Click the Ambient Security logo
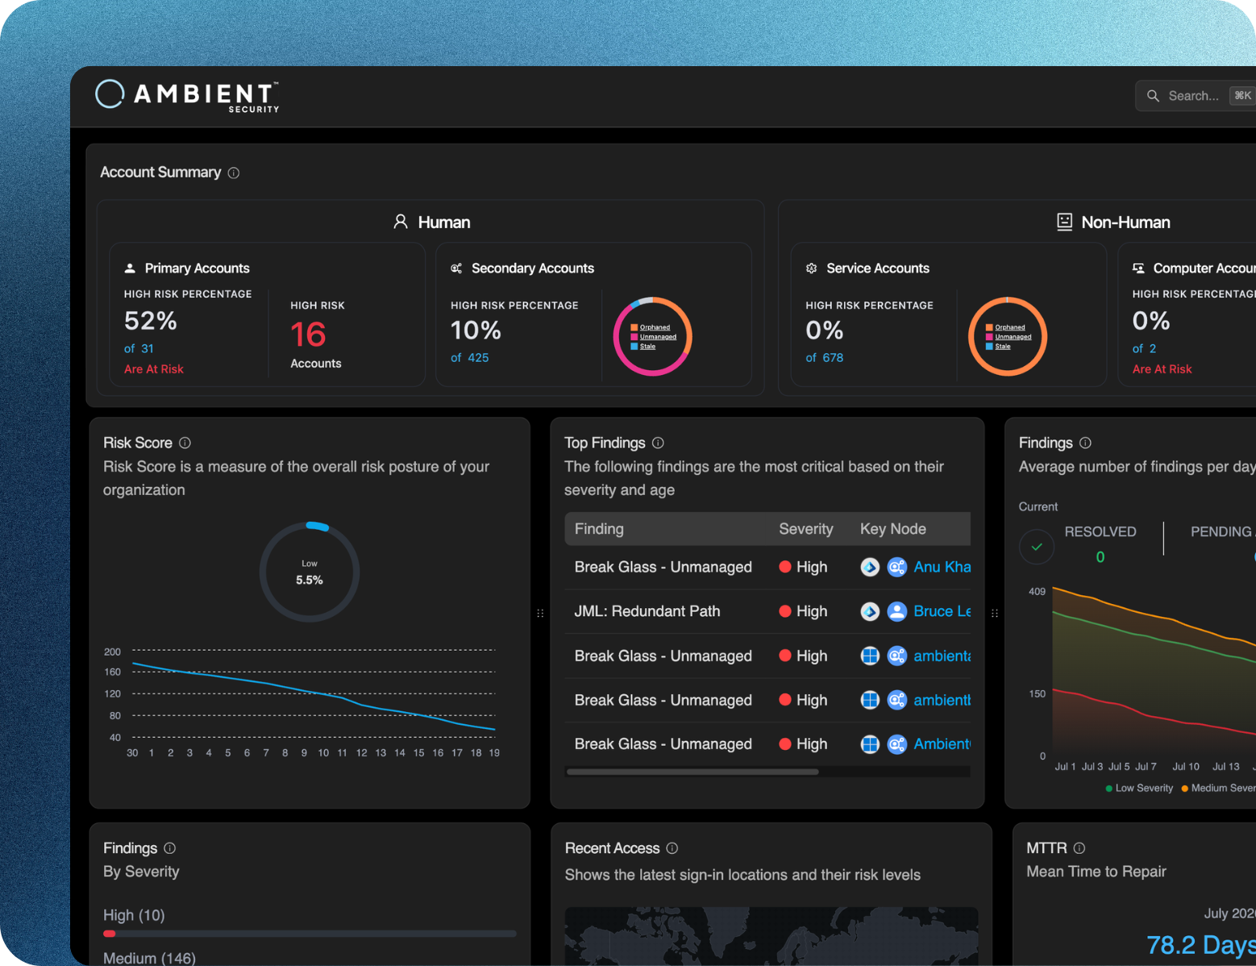Image resolution: width=1256 pixels, height=966 pixels. point(187,95)
